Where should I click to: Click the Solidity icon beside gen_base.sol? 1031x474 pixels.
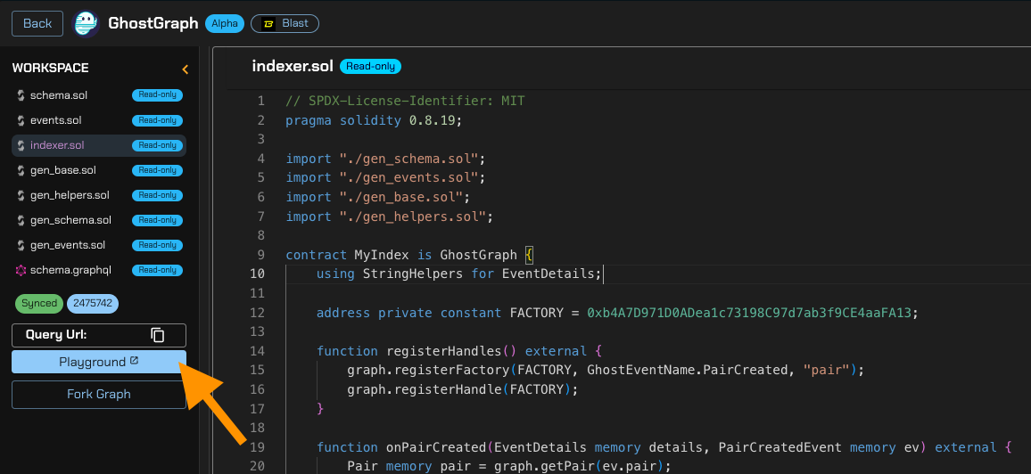[21, 170]
